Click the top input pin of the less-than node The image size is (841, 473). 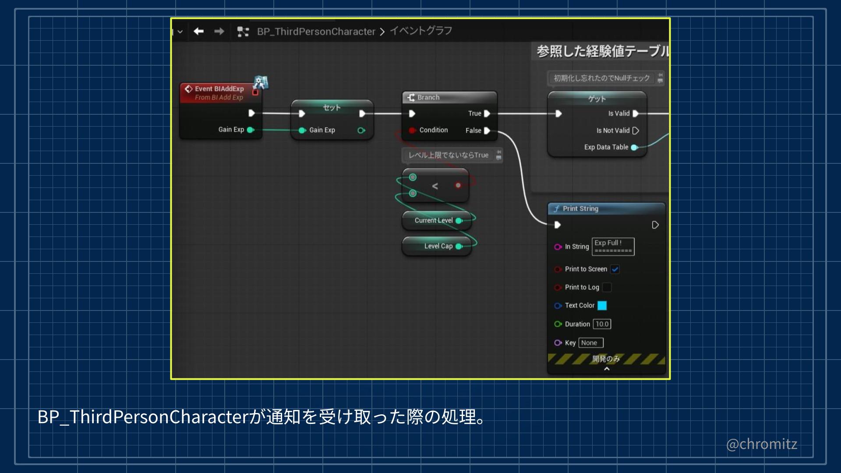(413, 177)
